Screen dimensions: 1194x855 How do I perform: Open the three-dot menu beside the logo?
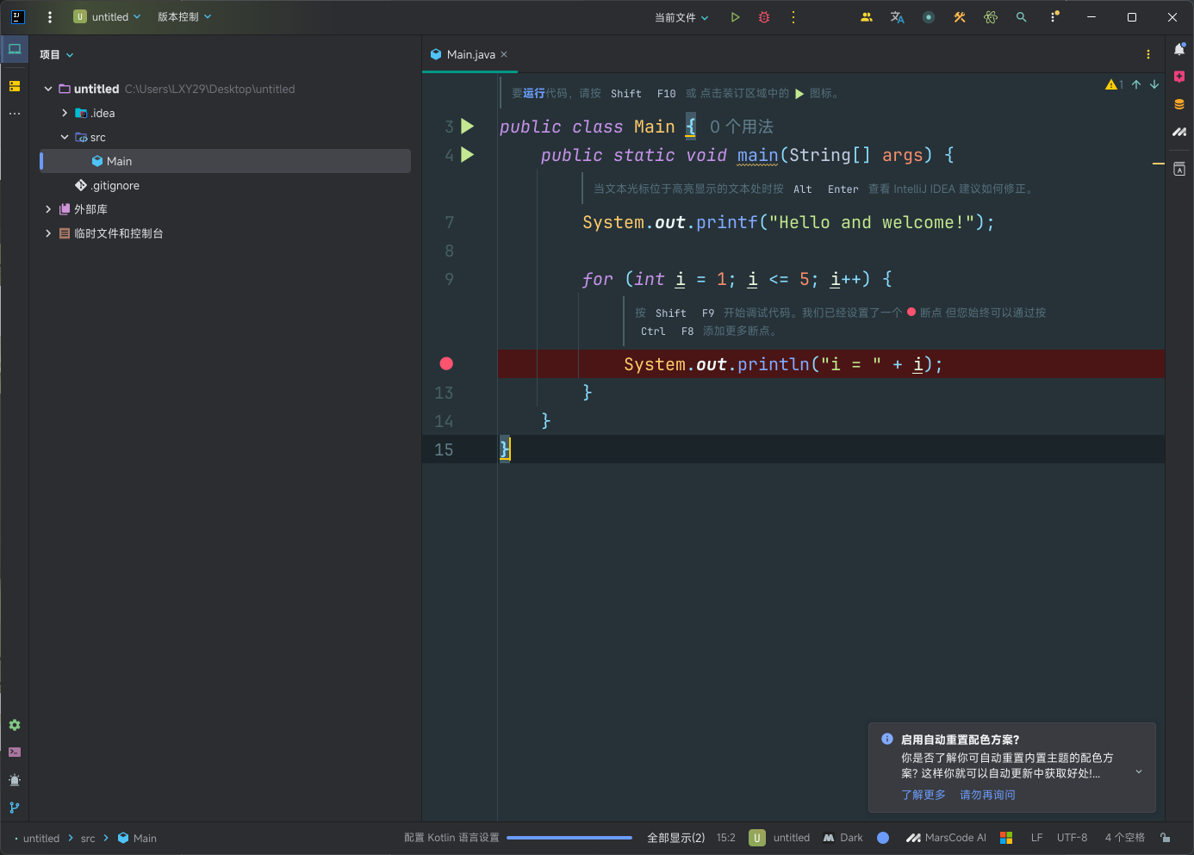(x=50, y=16)
